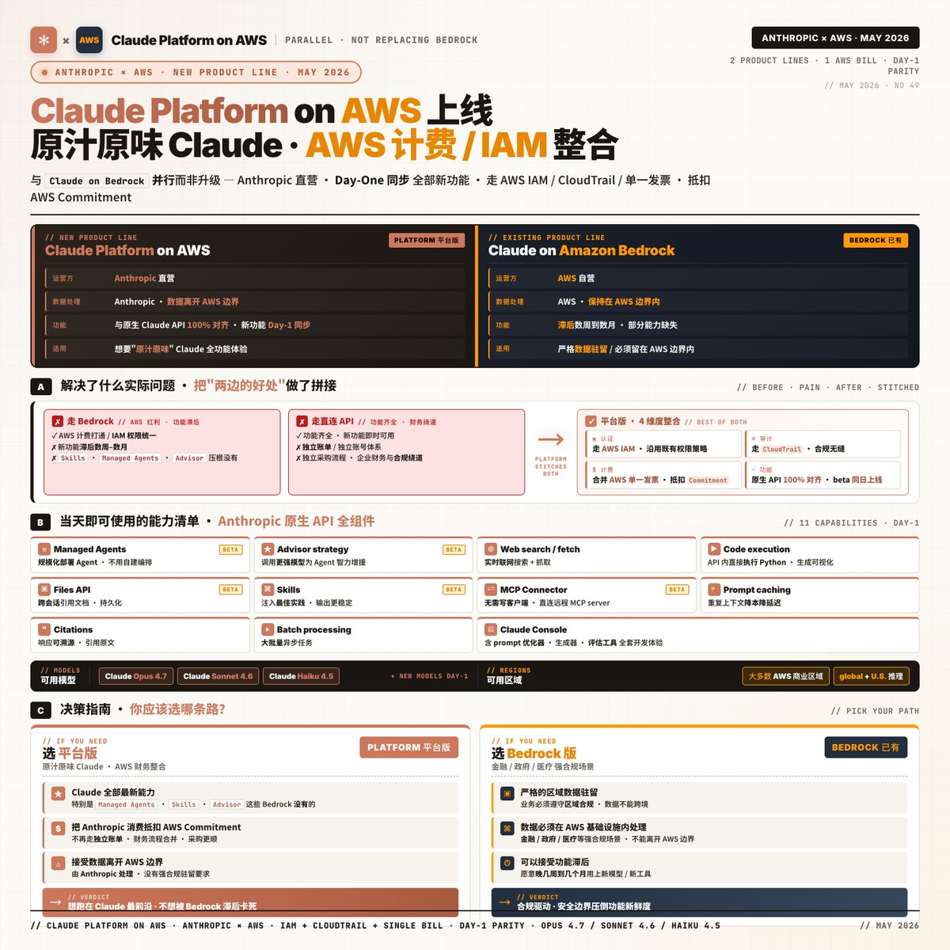Click the Claude Console card icon
Screen dimensions: 950x950
click(x=491, y=629)
